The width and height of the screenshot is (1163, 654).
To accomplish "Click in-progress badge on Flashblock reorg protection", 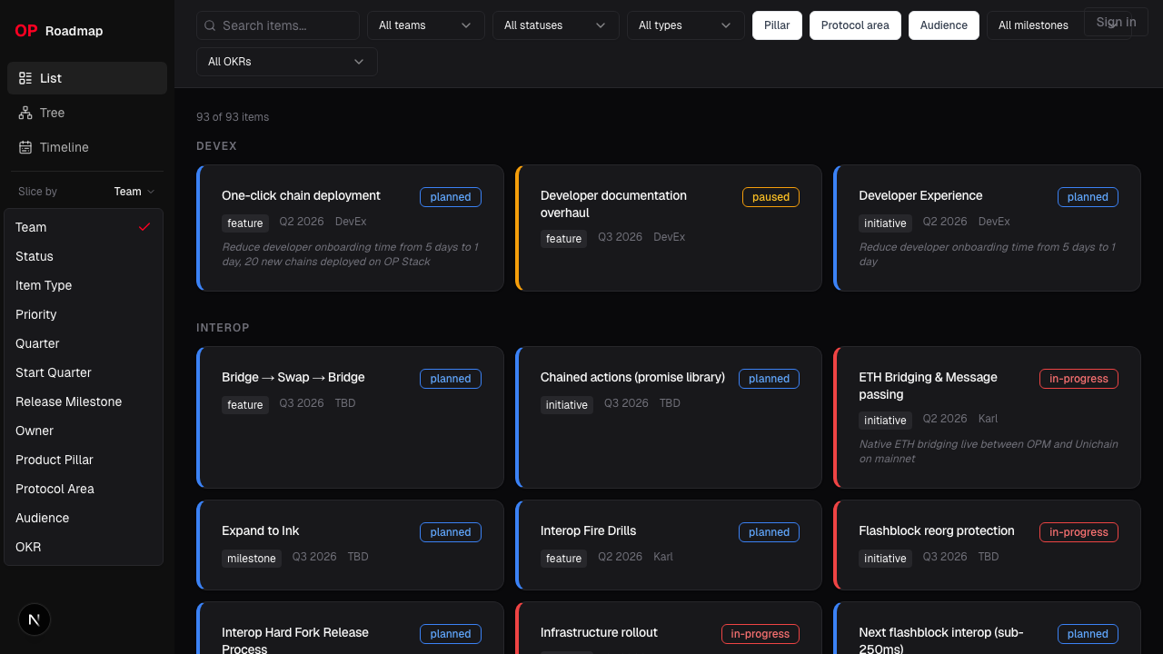I will click(1079, 532).
